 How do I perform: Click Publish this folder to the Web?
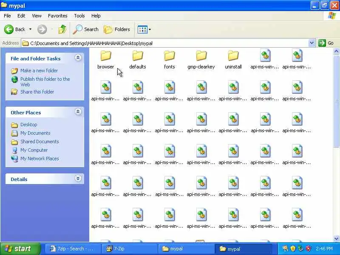point(45,82)
